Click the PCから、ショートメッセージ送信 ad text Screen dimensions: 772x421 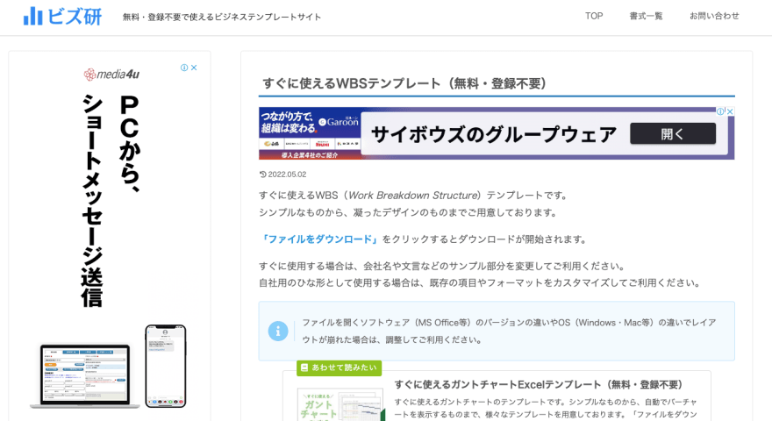(111, 201)
